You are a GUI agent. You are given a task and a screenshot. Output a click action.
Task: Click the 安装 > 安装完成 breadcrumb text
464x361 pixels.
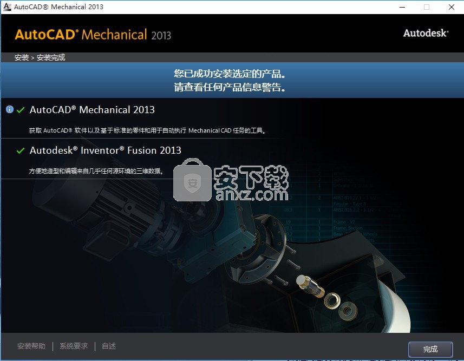[40, 57]
